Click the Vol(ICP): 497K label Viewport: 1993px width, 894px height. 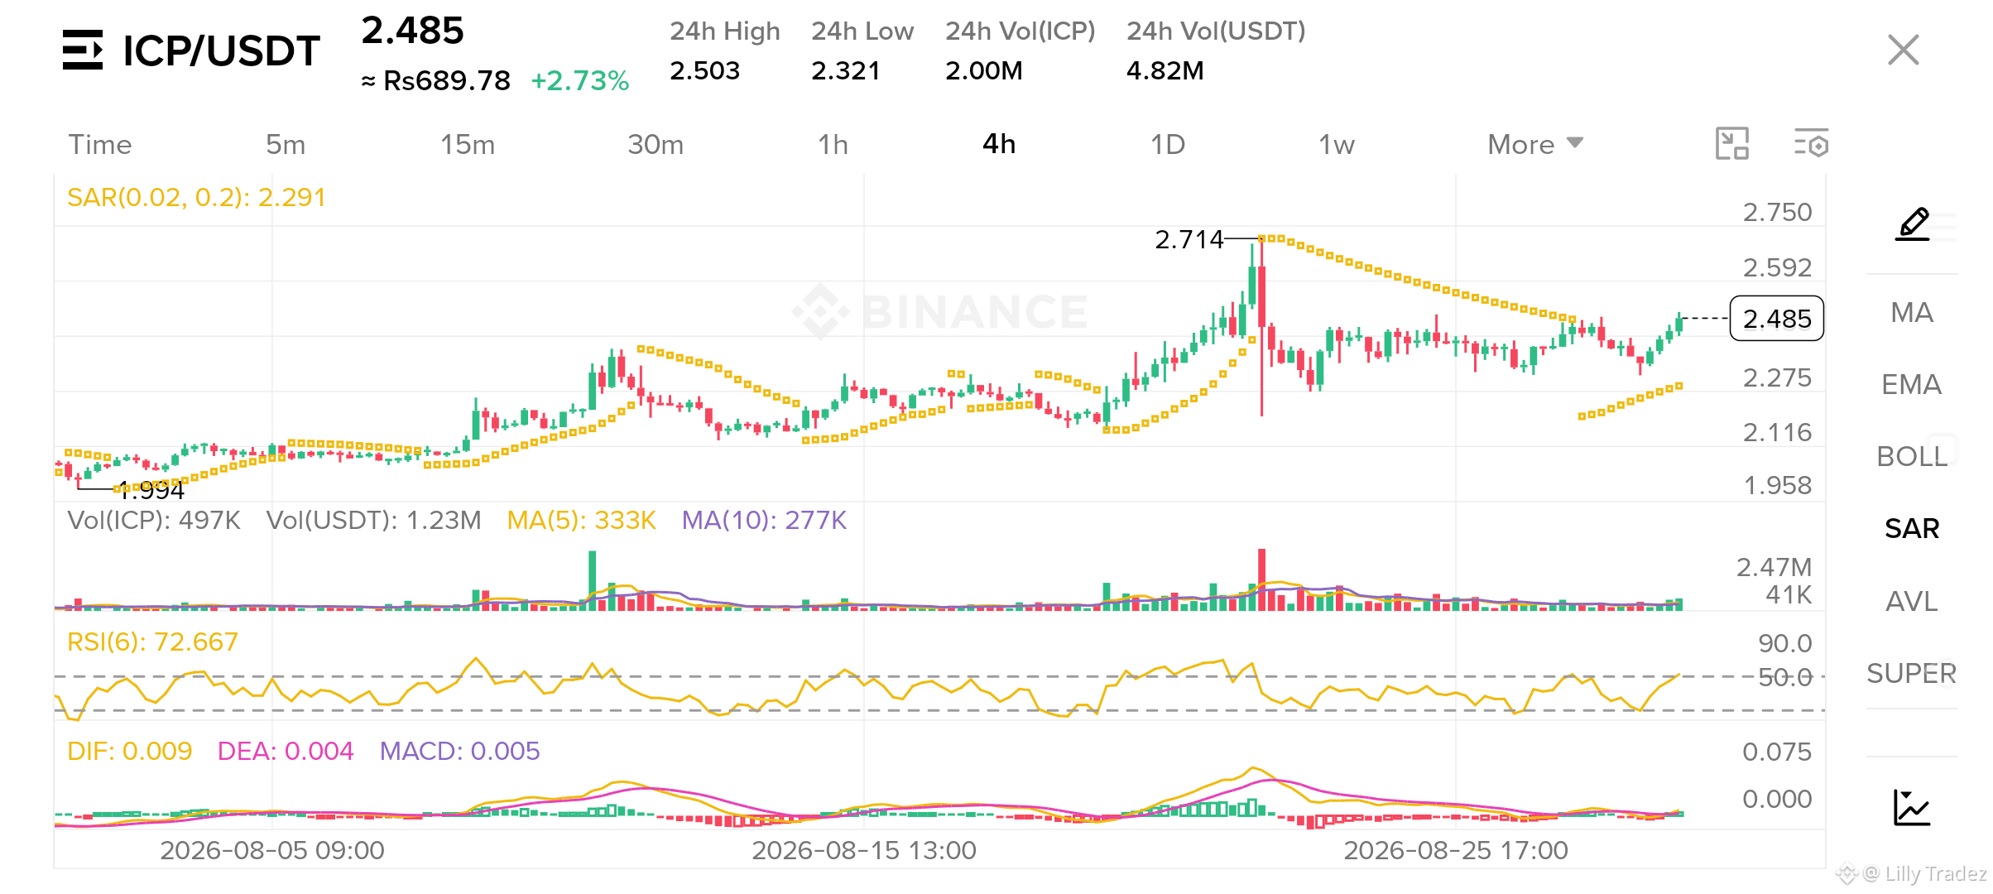pyautogui.click(x=154, y=520)
